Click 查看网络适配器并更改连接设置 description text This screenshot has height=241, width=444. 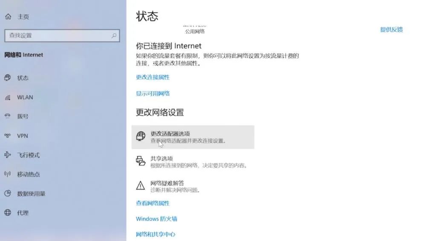pyautogui.click(x=189, y=141)
